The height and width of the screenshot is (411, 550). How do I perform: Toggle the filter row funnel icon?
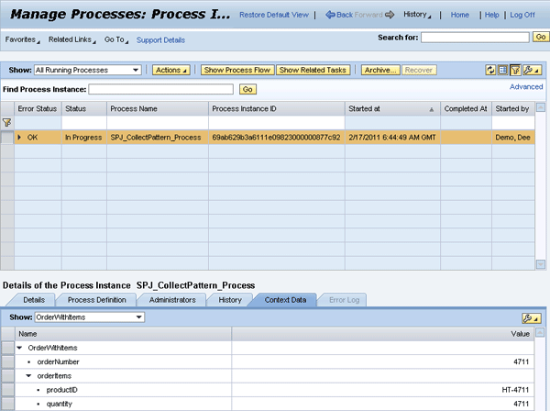pyautogui.click(x=515, y=70)
